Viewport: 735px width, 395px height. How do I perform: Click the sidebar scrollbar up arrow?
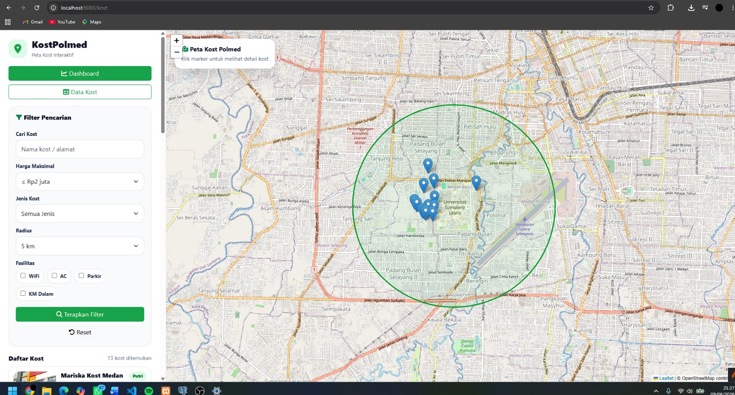click(163, 34)
